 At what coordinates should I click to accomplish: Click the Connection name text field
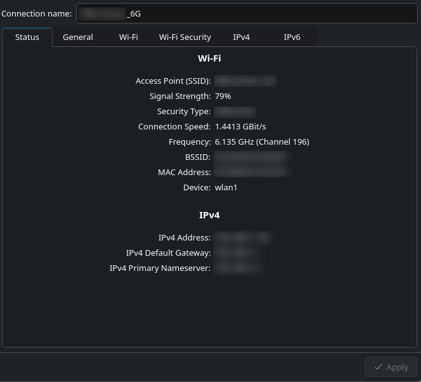tap(247, 13)
